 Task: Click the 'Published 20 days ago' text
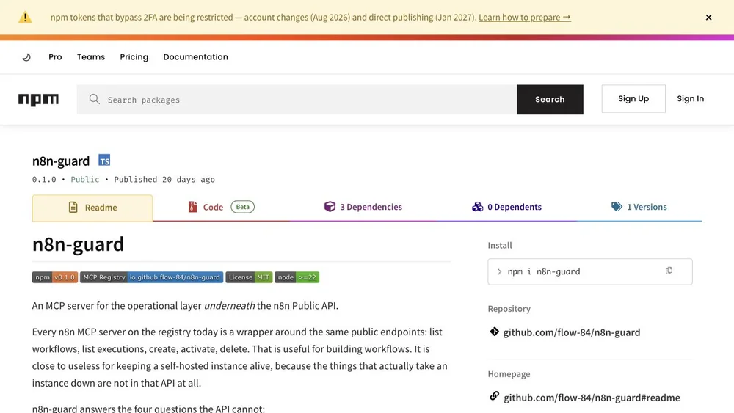[164, 180]
